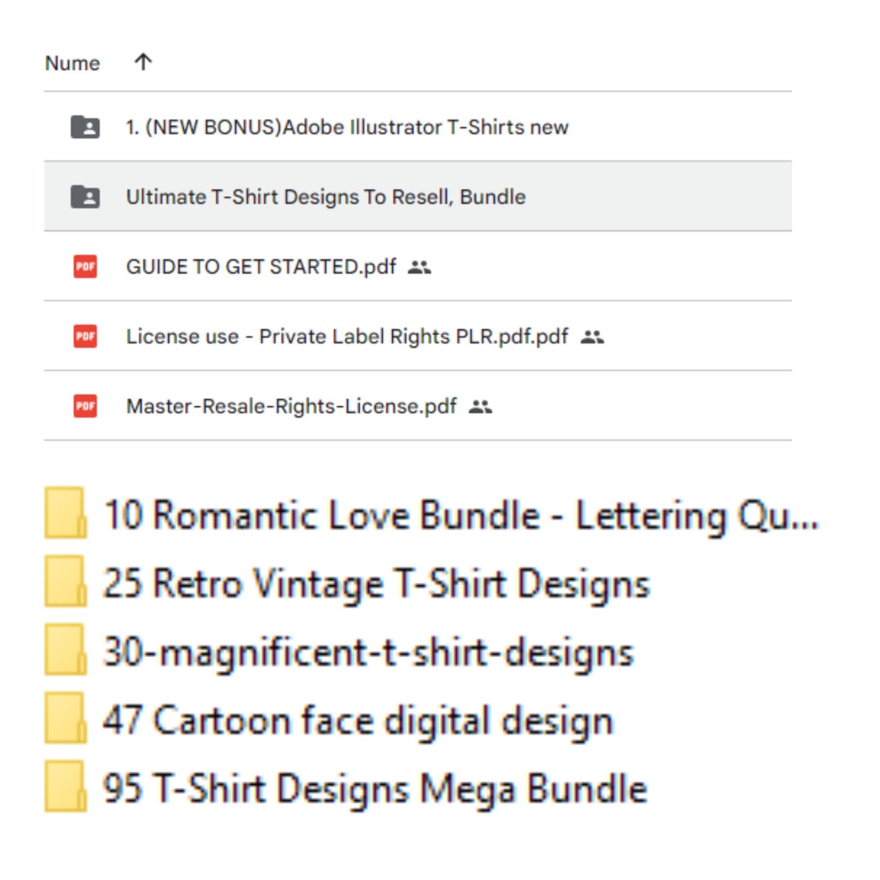Click the PDF icon for License use PLR file

click(x=85, y=336)
